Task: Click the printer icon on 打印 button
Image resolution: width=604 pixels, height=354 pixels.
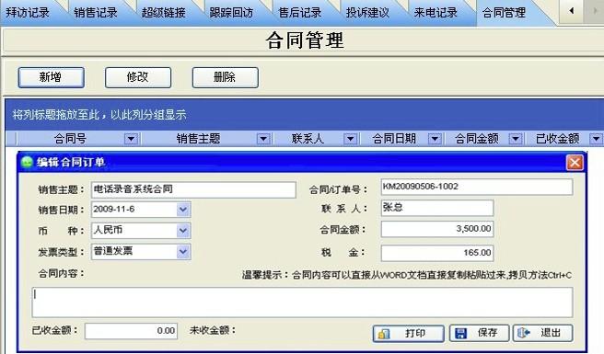Action: (x=384, y=334)
